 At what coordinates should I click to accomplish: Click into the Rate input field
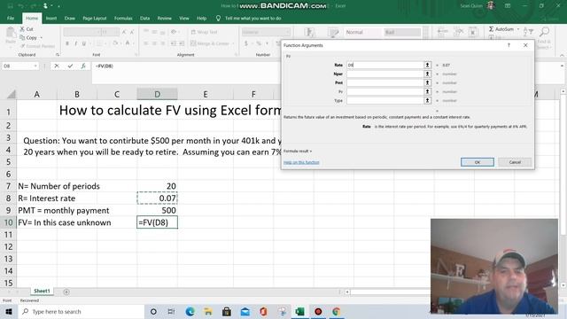pyautogui.click(x=385, y=65)
